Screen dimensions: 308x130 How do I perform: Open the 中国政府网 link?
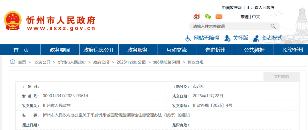coord(232,8)
